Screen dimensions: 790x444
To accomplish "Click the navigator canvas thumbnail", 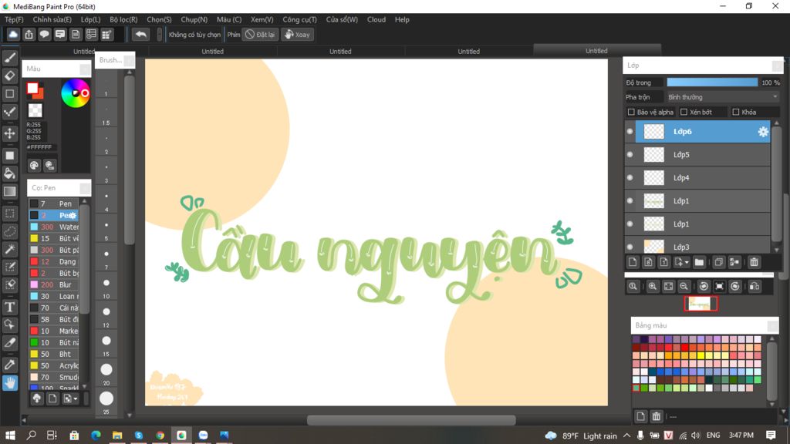I will (x=701, y=304).
